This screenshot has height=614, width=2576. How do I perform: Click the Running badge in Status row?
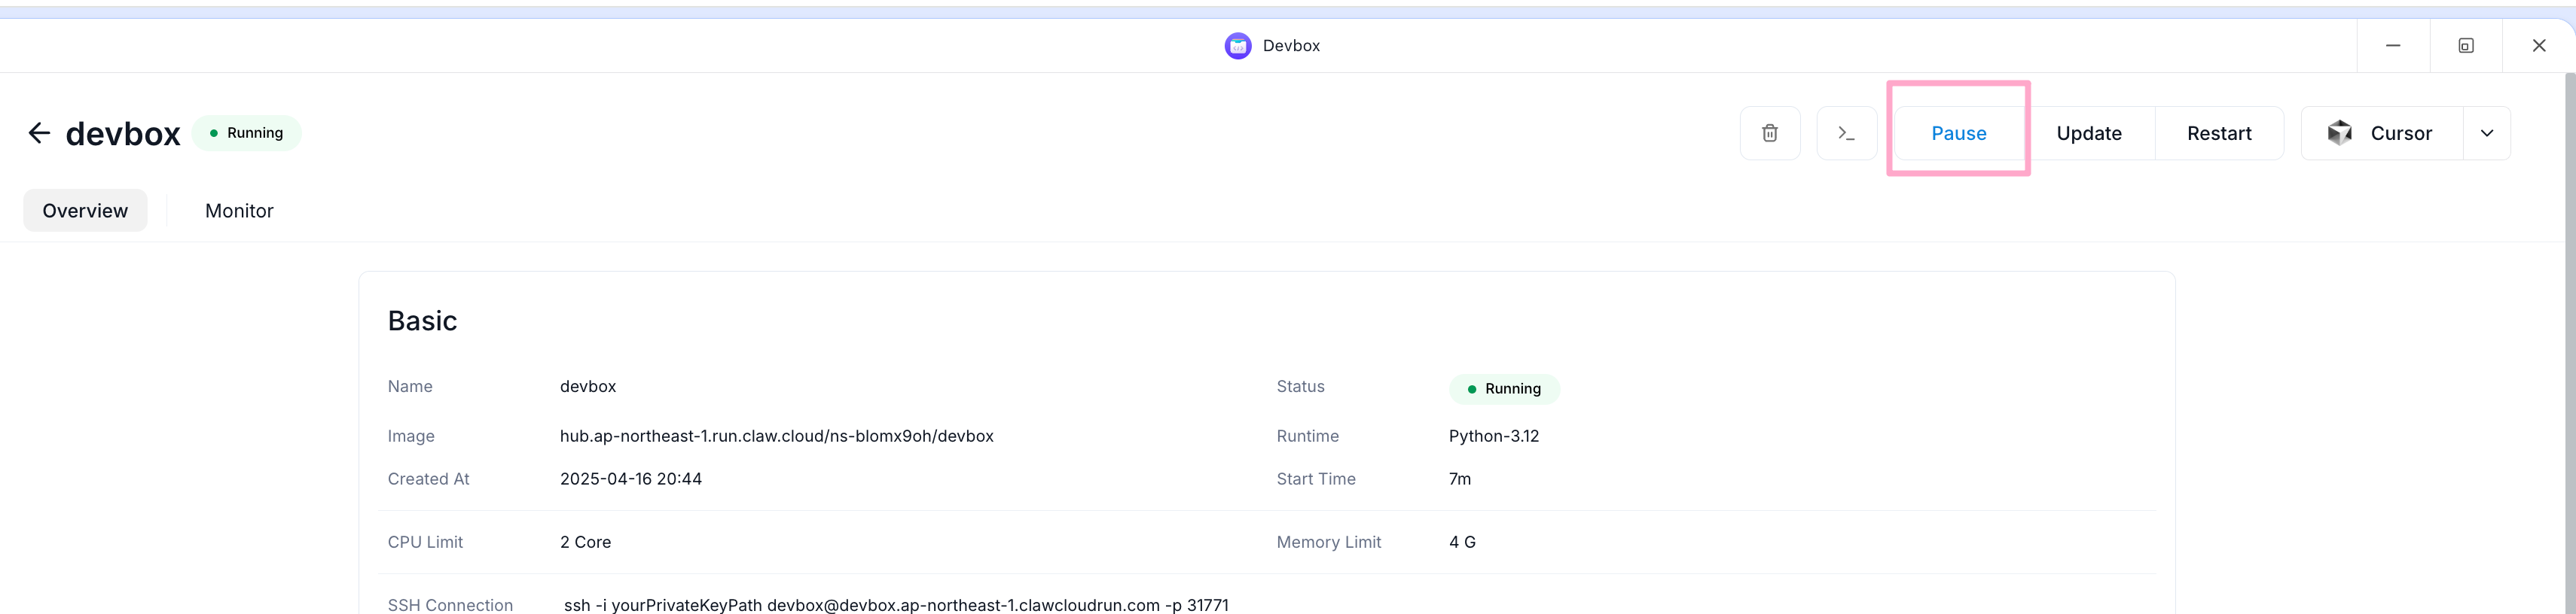1504,388
